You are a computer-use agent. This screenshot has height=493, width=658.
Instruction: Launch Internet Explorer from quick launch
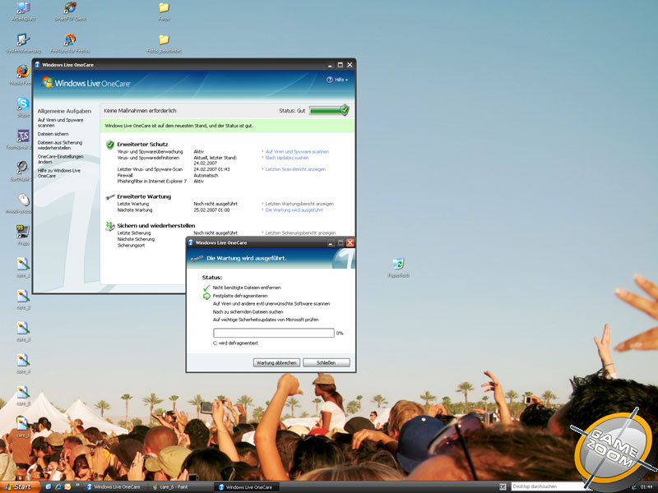tap(58, 486)
